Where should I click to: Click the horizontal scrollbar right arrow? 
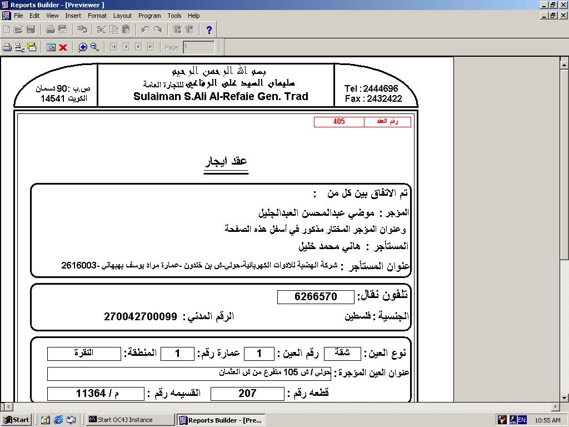pos(556,407)
